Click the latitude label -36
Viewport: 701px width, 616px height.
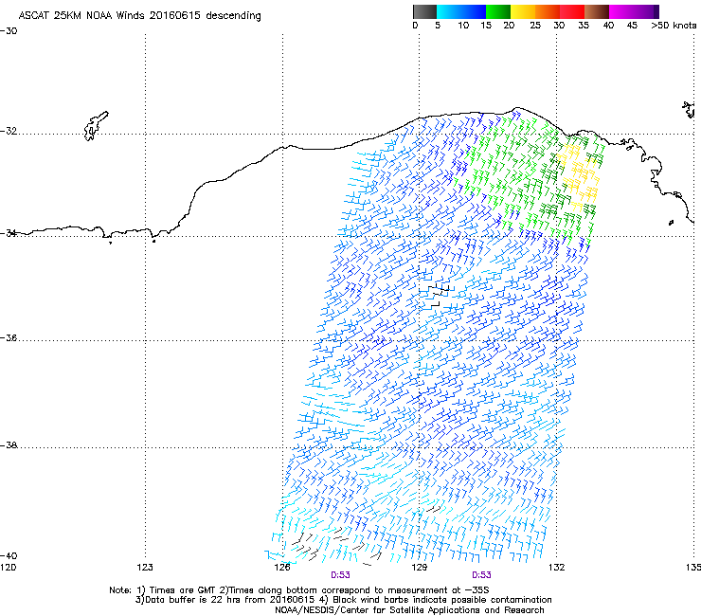click(x=9, y=337)
